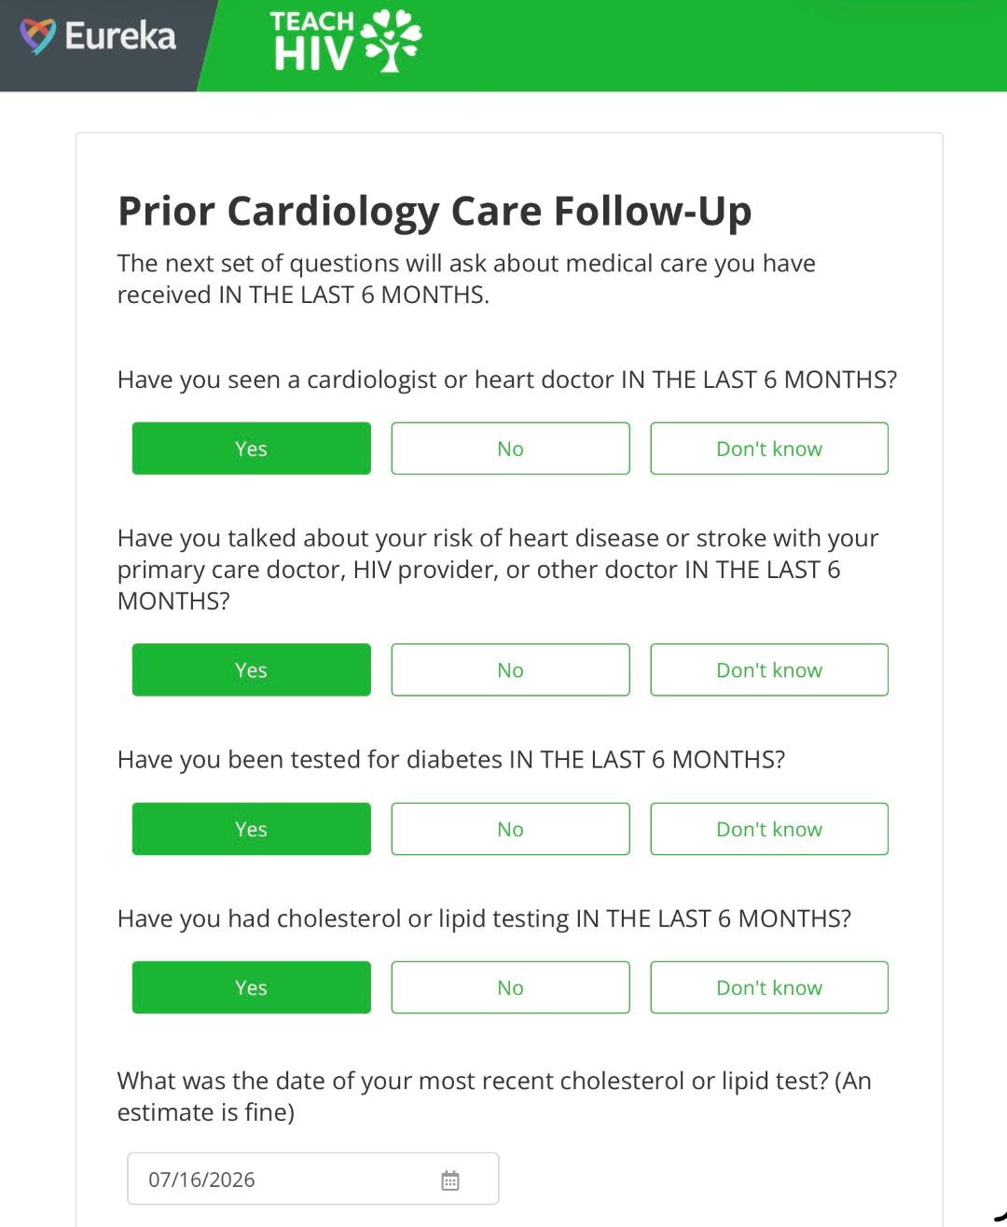Choose Don't know for diabetes testing
The image size is (1007, 1227).
tap(769, 829)
